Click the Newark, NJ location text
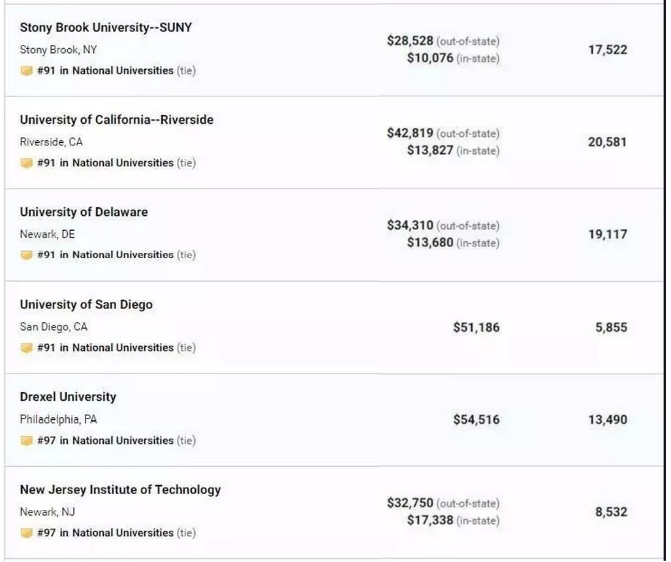The height and width of the screenshot is (562, 671). 47,512
